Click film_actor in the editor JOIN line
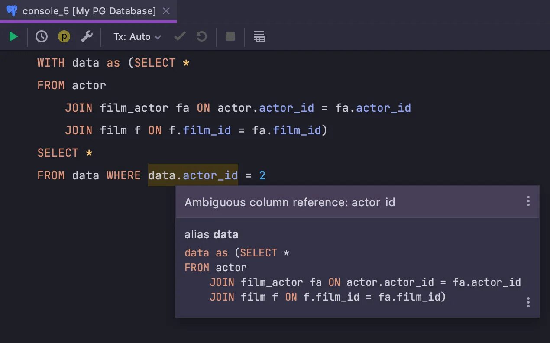The height and width of the screenshot is (343, 550). (x=134, y=108)
